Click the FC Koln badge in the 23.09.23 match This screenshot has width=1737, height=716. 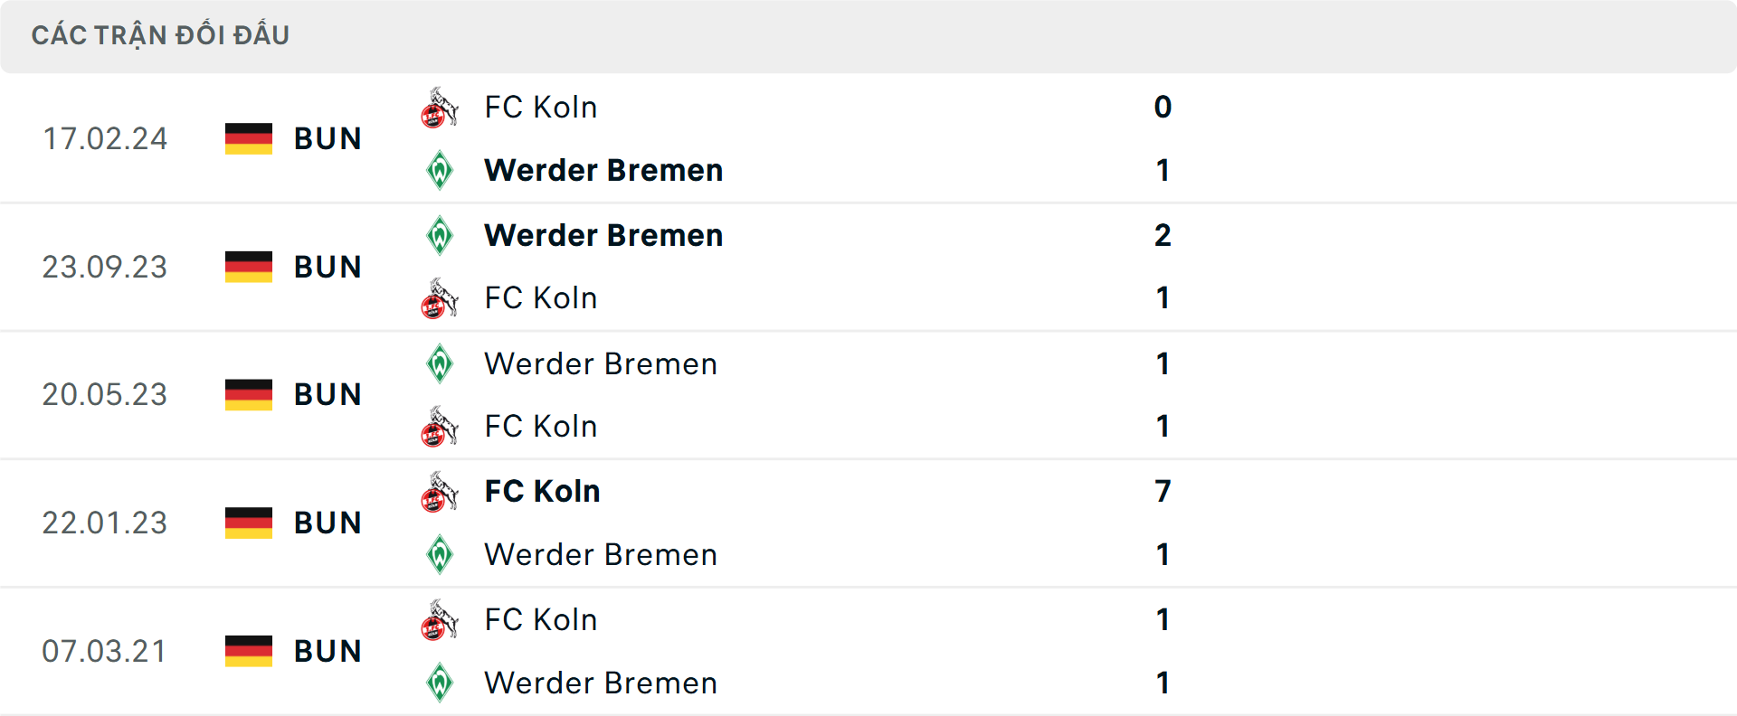[440, 298]
